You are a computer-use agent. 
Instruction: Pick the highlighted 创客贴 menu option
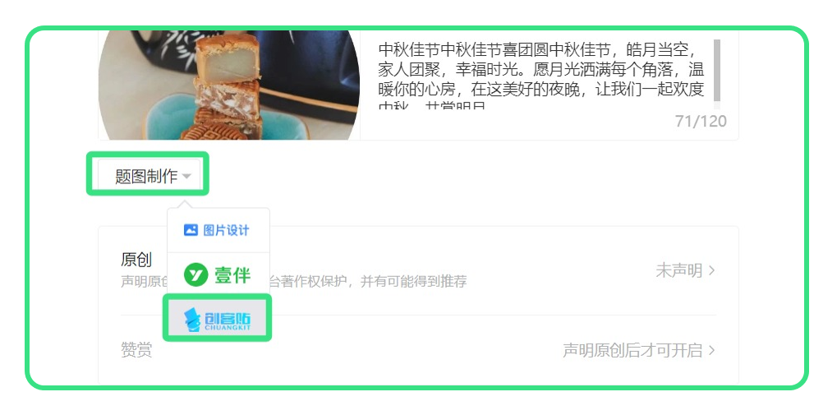[x=218, y=317]
